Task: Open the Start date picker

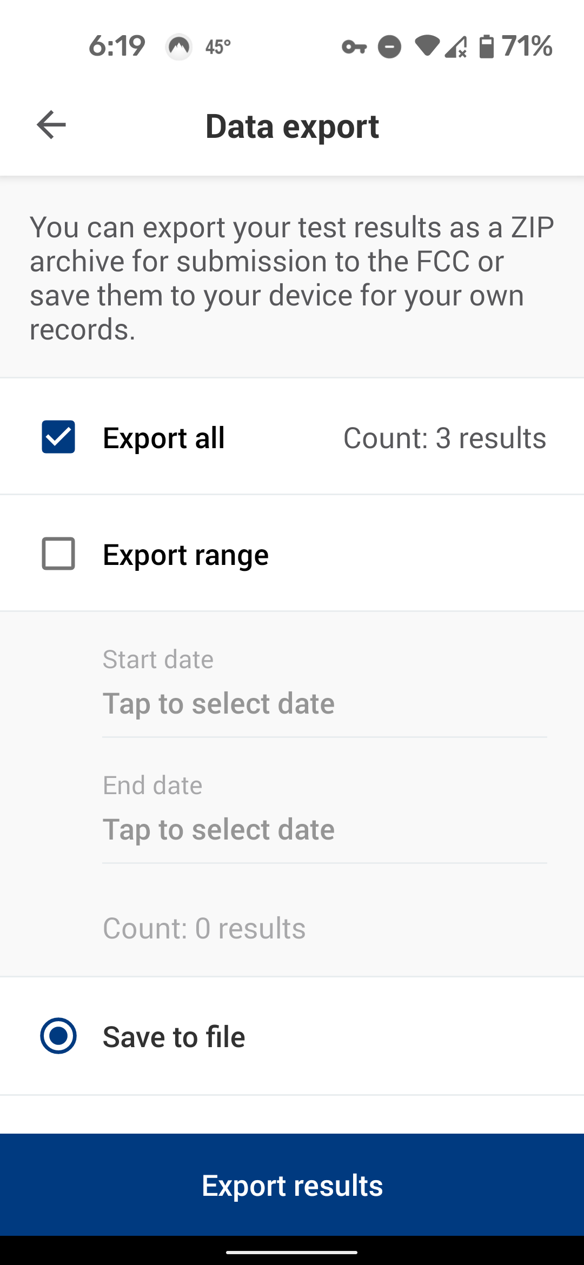Action: pyautogui.click(x=324, y=692)
